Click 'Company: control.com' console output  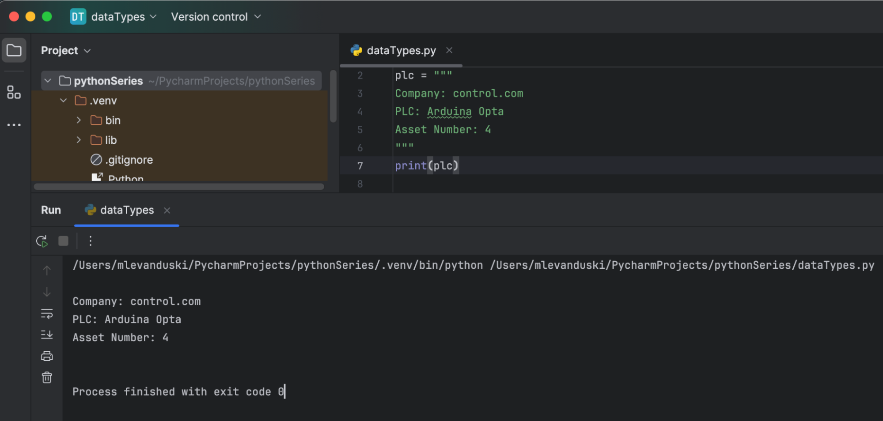click(136, 301)
